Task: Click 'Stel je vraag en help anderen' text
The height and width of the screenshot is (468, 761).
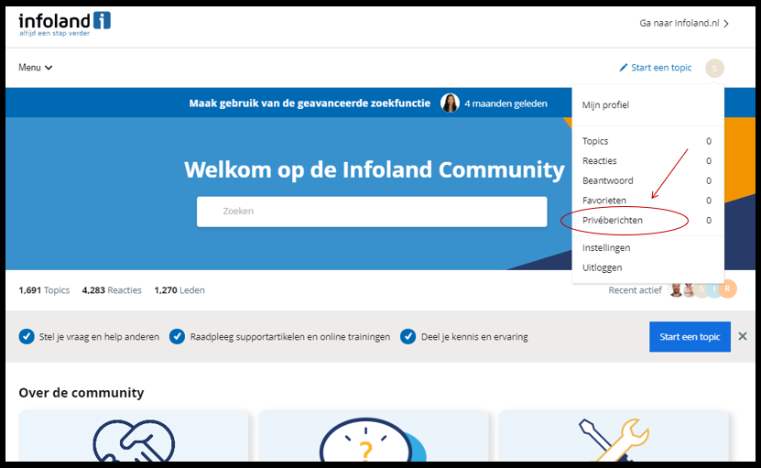Action: (x=99, y=336)
